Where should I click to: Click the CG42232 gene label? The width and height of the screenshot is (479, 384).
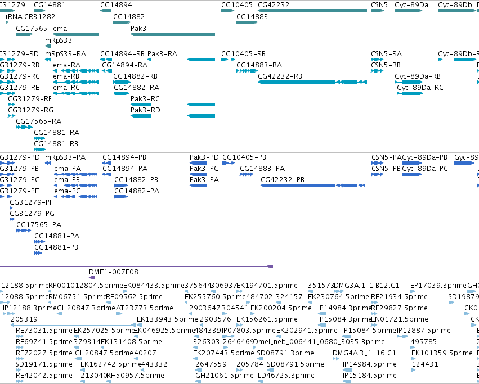274,5
